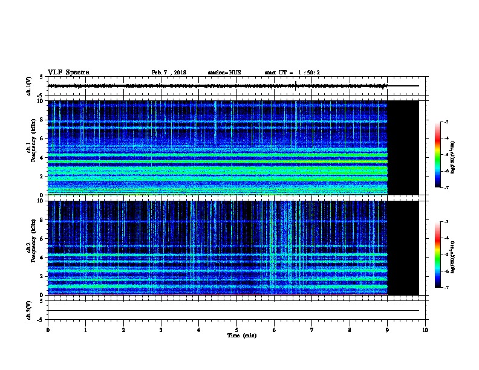Click the black no-data region in ch.2 spectrogram
The height and width of the screenshot is (370, 479).
pos(403,248)
